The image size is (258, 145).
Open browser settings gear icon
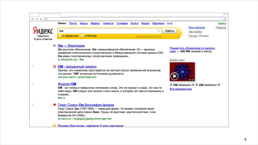(224, 14)
